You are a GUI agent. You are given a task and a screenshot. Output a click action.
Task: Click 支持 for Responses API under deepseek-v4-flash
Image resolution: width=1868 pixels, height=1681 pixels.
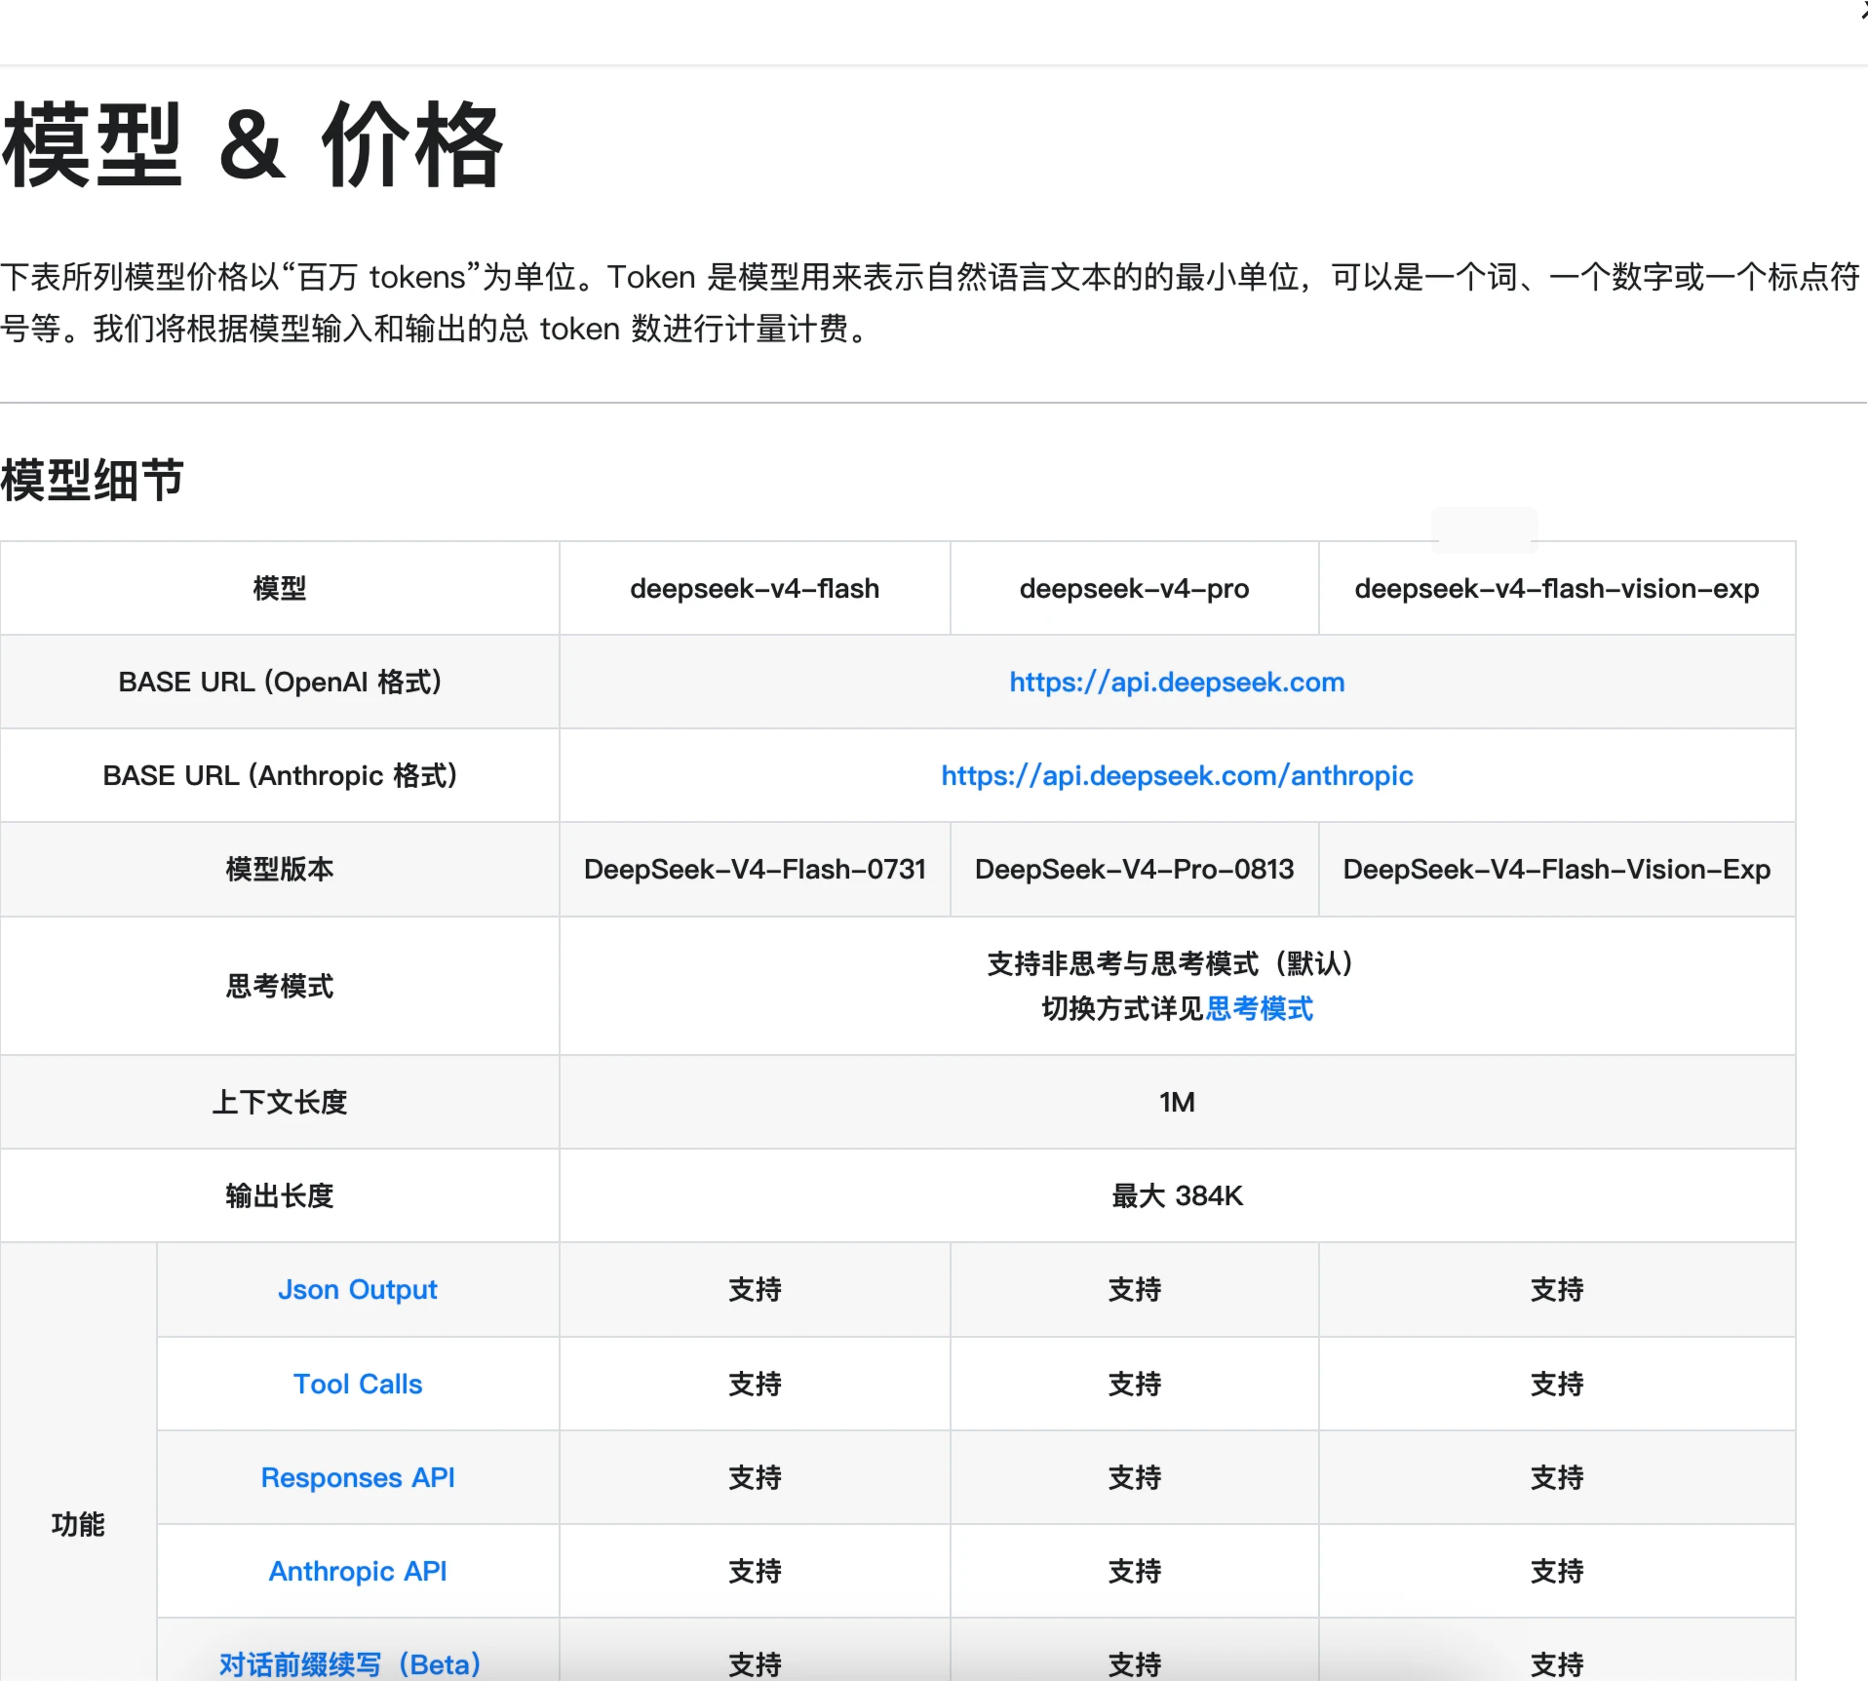(755, 1478)
